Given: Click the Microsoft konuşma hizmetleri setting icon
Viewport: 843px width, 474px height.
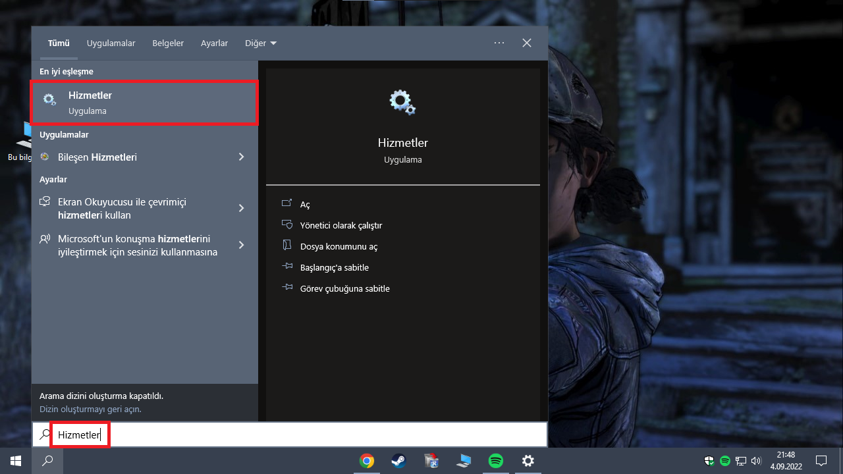Looking at the screenshot, I should click(45, 239).
